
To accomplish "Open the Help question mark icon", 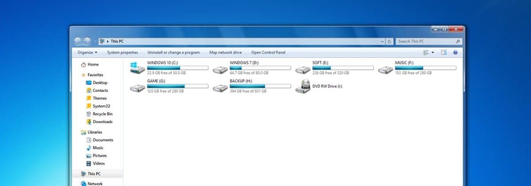I will point(455,52).
